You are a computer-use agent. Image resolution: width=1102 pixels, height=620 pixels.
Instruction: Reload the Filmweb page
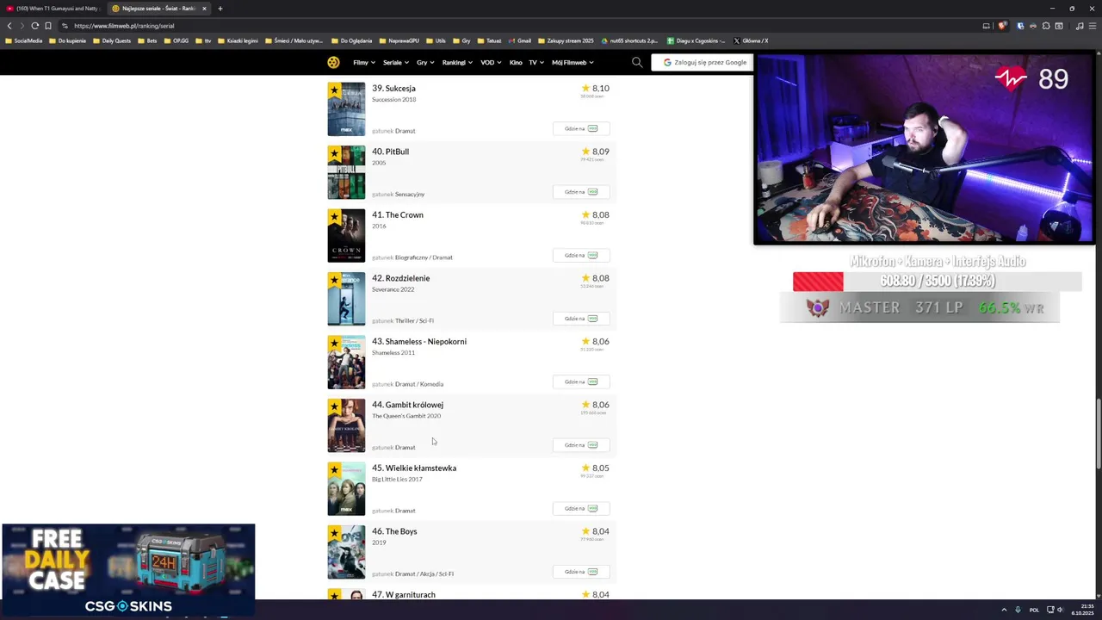34,26
